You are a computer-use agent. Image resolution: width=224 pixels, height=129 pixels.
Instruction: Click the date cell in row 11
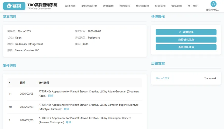[27, 94]
